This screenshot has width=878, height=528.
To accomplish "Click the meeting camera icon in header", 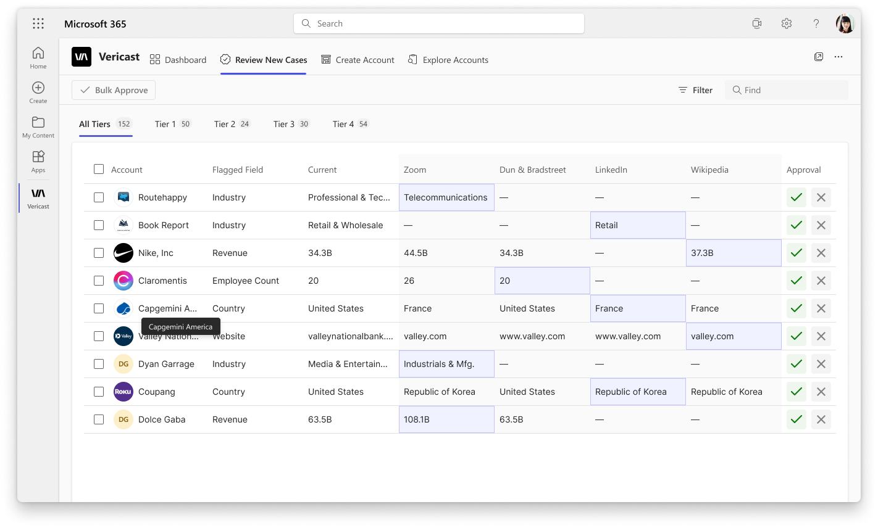I will tap(757, 23).
